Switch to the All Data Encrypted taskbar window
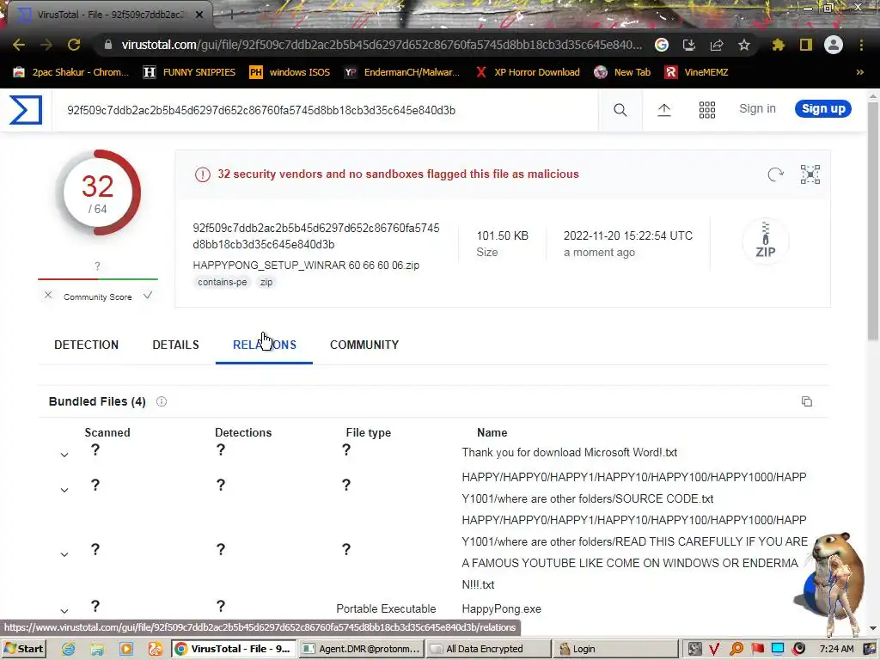 tap(488, 649)
